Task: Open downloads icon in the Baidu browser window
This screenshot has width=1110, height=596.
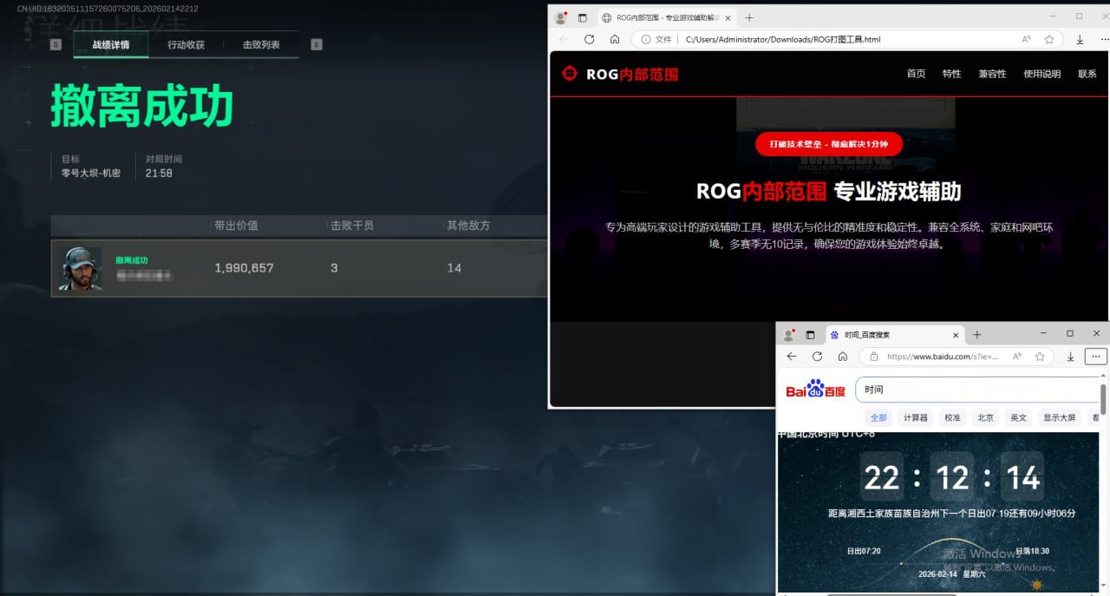Action: point(1070,357)
